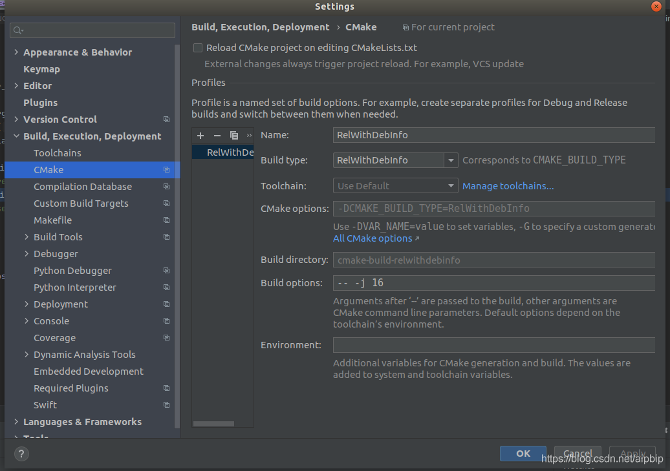Click the project-scope icon beside Build Tools
The width and height of the screenshot is (670, 471).
coord(167,237)
